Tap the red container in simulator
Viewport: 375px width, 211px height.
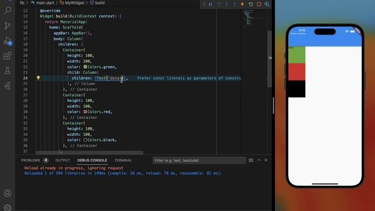(297, 72)
